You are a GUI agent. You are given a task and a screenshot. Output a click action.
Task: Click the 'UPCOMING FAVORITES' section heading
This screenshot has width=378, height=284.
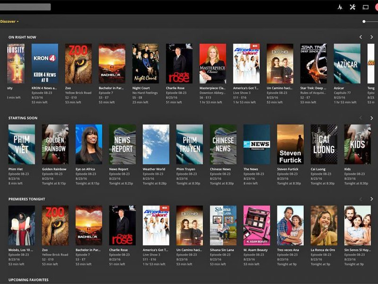click(x=28, y=280)
